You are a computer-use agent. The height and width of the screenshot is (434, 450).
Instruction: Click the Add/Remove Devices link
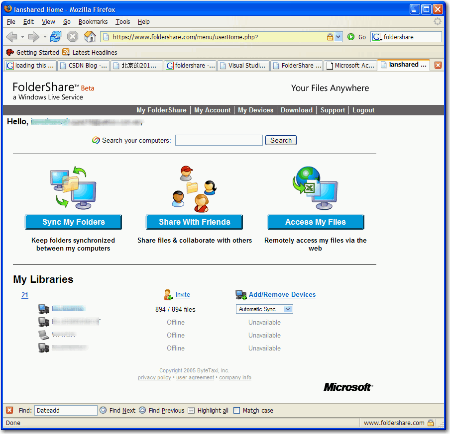282,294
